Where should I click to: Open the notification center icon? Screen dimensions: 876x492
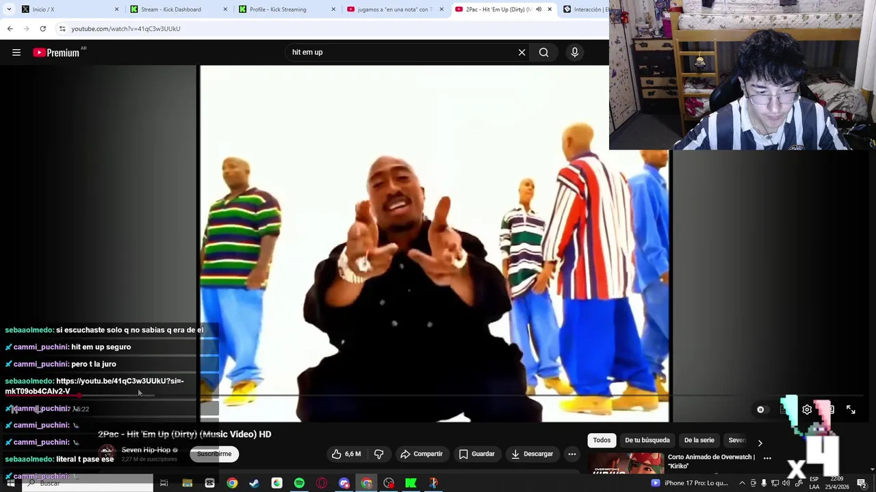(862, 483)
